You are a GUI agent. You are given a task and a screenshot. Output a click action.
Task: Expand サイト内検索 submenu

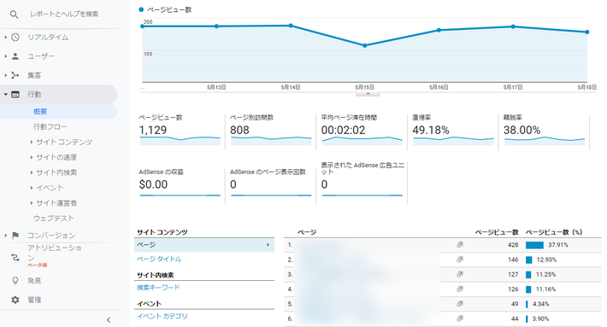tap(32, 172)
